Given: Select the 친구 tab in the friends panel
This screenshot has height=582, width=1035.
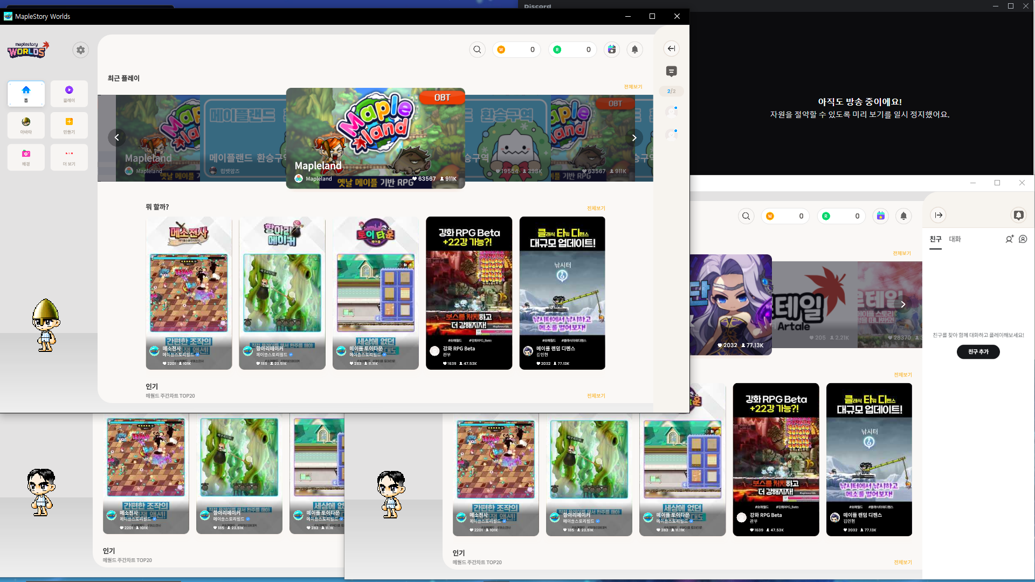Looking at the screenshot, I should tap(935, 239).
